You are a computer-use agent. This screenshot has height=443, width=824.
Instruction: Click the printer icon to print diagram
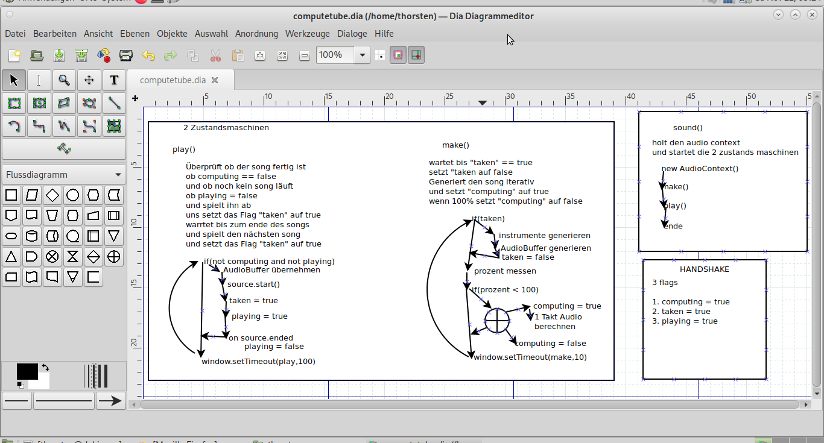[125, 55]
